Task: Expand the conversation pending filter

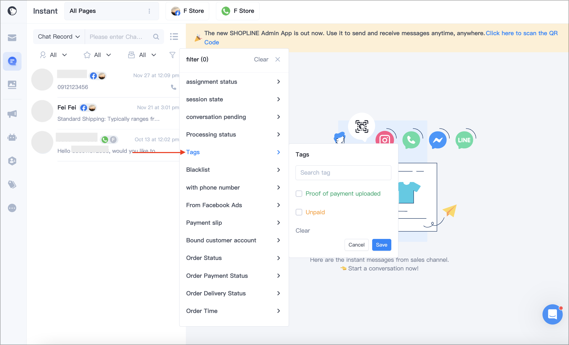Action: point(234,117)
